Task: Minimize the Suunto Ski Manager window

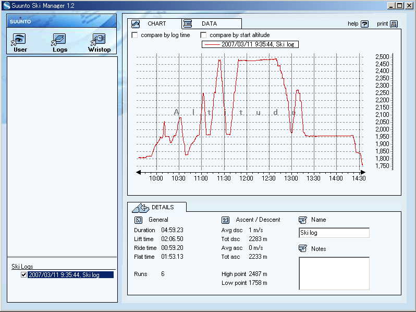Action: point(390,6)
